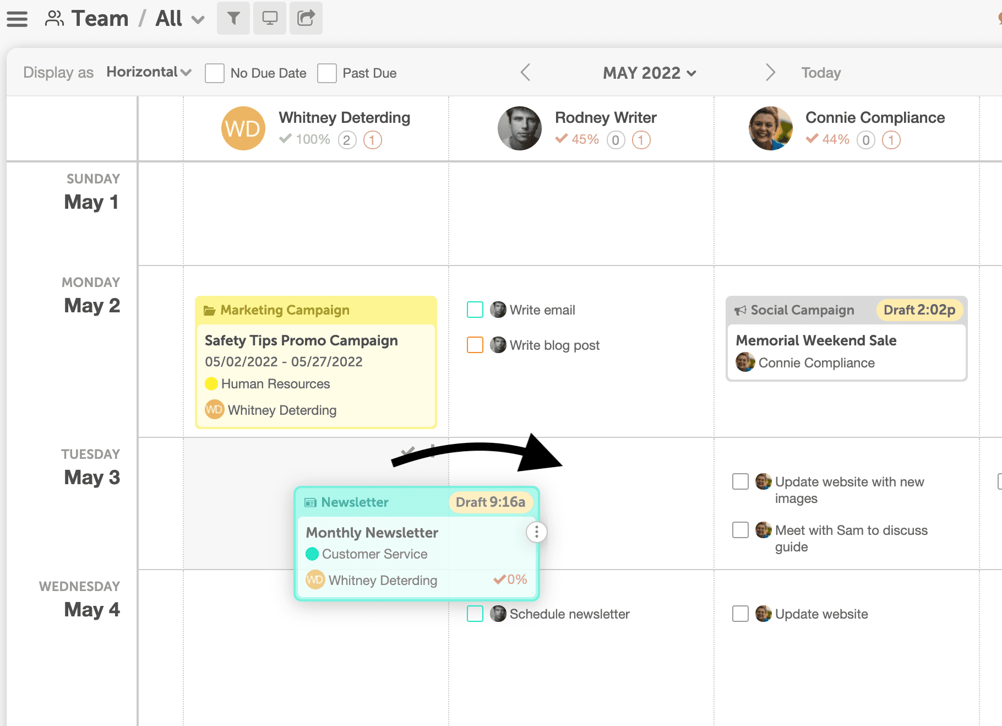Click the Write blog post text

click(x=554, y=345)
